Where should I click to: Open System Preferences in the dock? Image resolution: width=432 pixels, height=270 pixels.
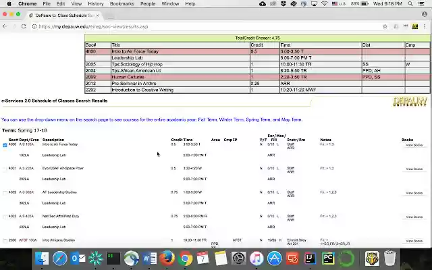(238, 258)
